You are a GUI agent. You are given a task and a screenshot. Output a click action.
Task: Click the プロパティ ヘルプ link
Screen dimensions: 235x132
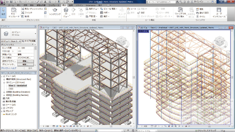[x=8, y=68]
